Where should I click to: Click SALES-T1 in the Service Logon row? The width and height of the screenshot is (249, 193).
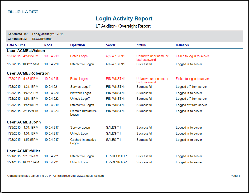tap(113, 128)
